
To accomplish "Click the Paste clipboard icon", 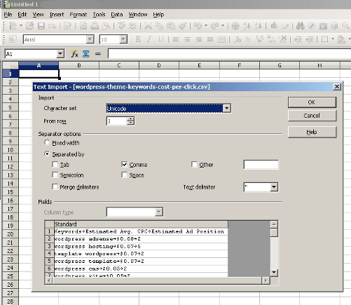I will click(171, 26).
